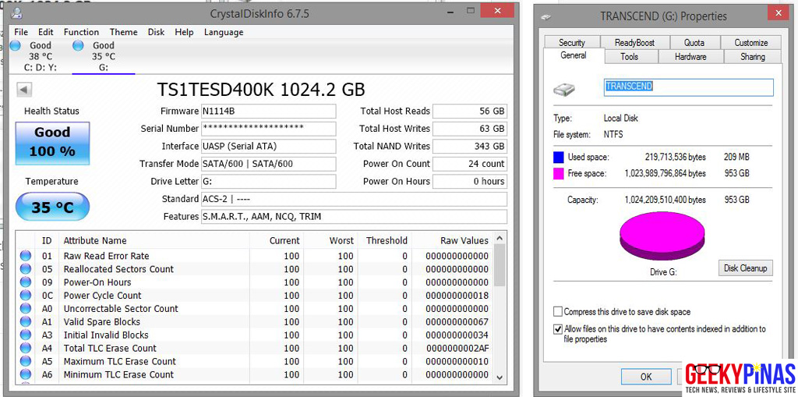Open the Edit menu
This screenshot has height=397, width=798.
click(46, 32)
